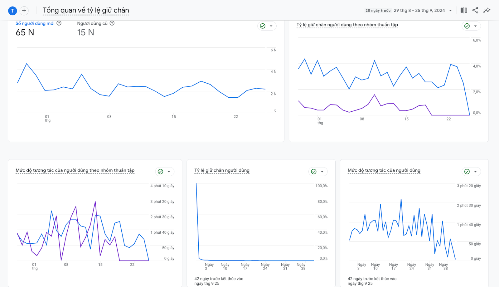Click title Mức độ tương tác của người dùng theo nhóm thuần tập
The height and width of the screenshot is (287, 499).
(x=75, y=170)
